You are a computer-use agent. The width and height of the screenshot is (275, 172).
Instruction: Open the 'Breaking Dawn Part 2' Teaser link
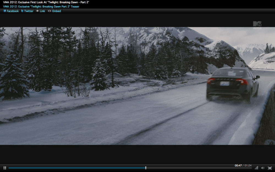(41, 7)
